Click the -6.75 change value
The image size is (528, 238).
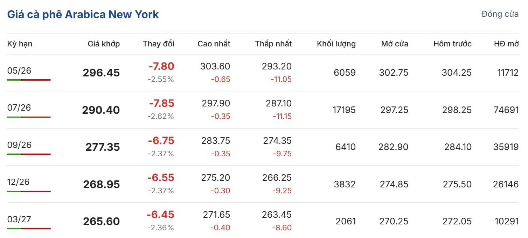[x=161, y=141]
